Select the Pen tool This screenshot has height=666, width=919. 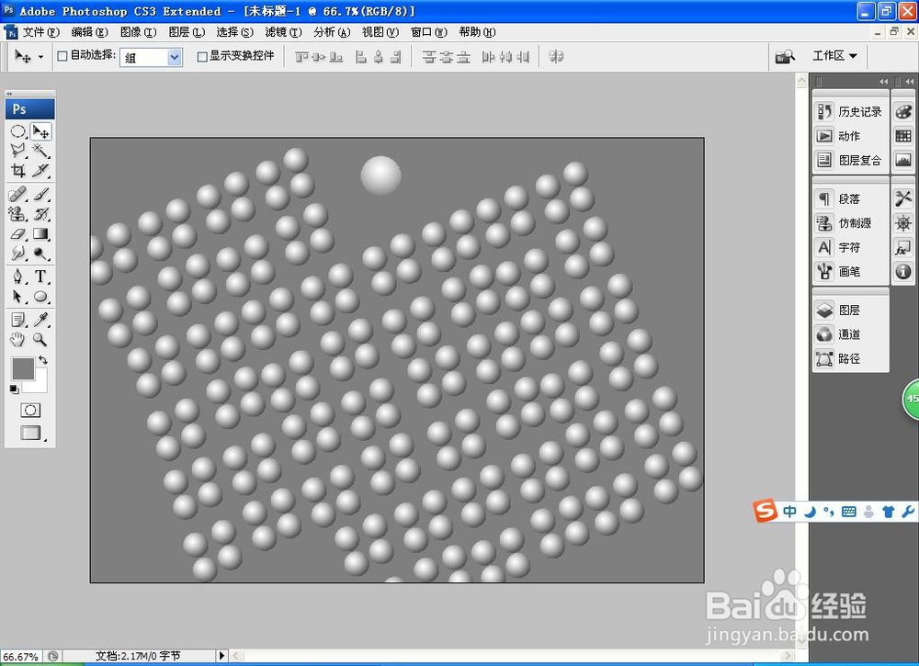[x=18, y=277]
